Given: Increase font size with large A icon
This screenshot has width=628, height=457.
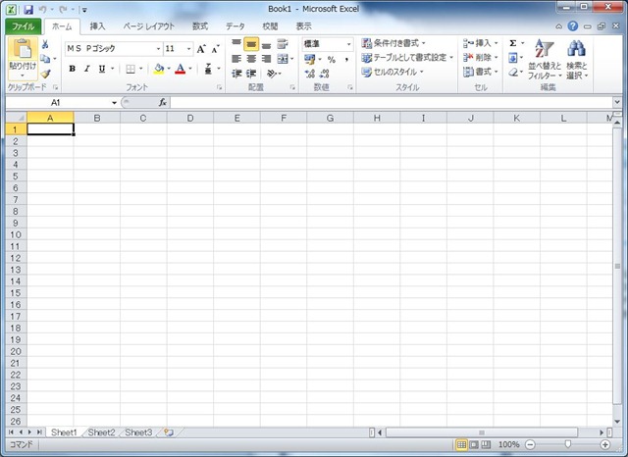Looking at the screenshot, I should pyautogui.click(x=201, y=49).
